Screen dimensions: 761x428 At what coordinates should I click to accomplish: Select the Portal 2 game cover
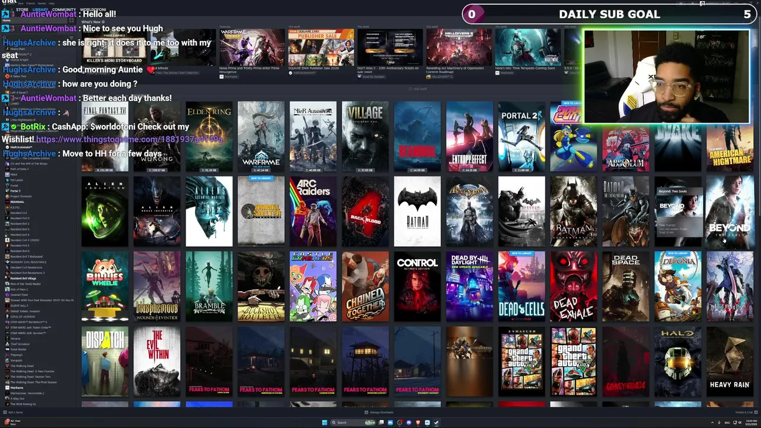pyautogui.click(x=521, y=136)
